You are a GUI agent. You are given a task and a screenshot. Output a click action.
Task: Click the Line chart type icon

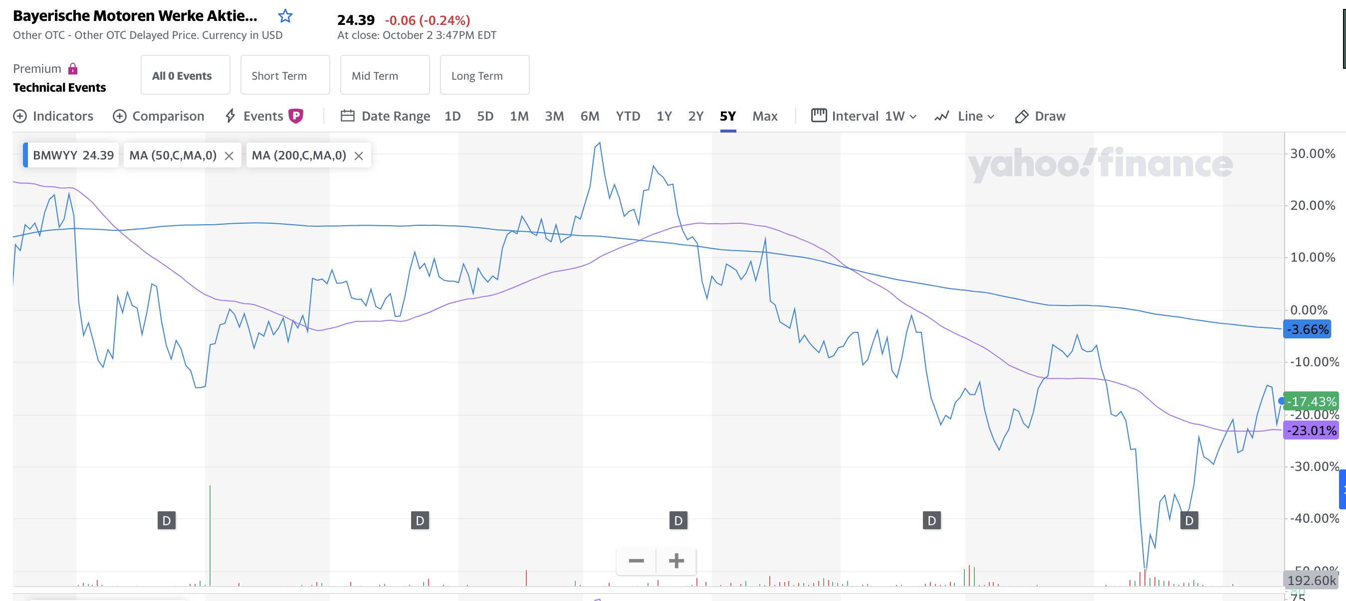(941, 116)
